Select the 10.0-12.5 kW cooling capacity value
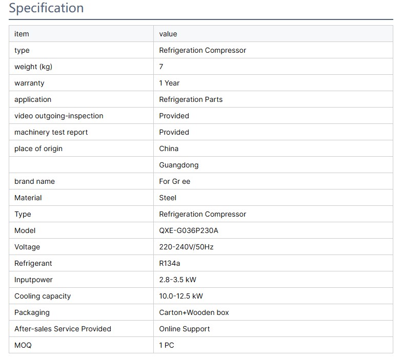 tap(181, 296)
